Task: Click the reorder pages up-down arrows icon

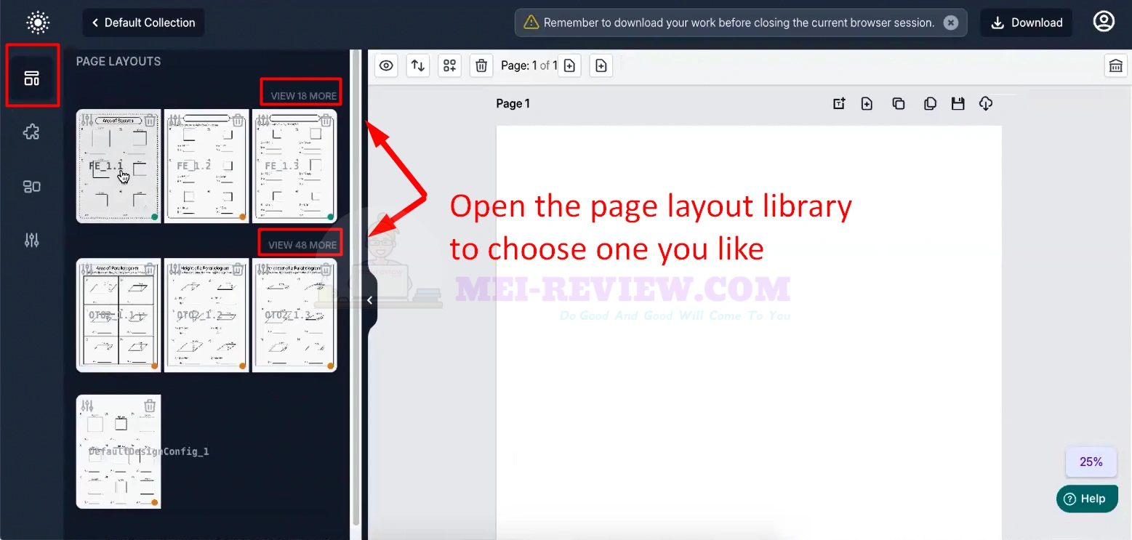Action: point(418,66)
